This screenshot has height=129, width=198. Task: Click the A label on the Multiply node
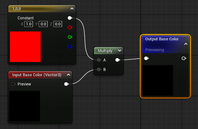pos(104,60)
